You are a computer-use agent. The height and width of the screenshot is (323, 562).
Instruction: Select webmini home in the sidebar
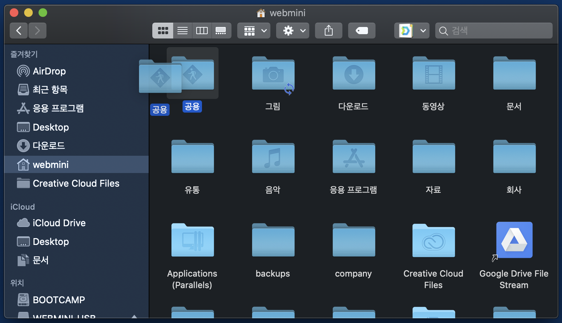pyautogui.click(x=76, y=164)
